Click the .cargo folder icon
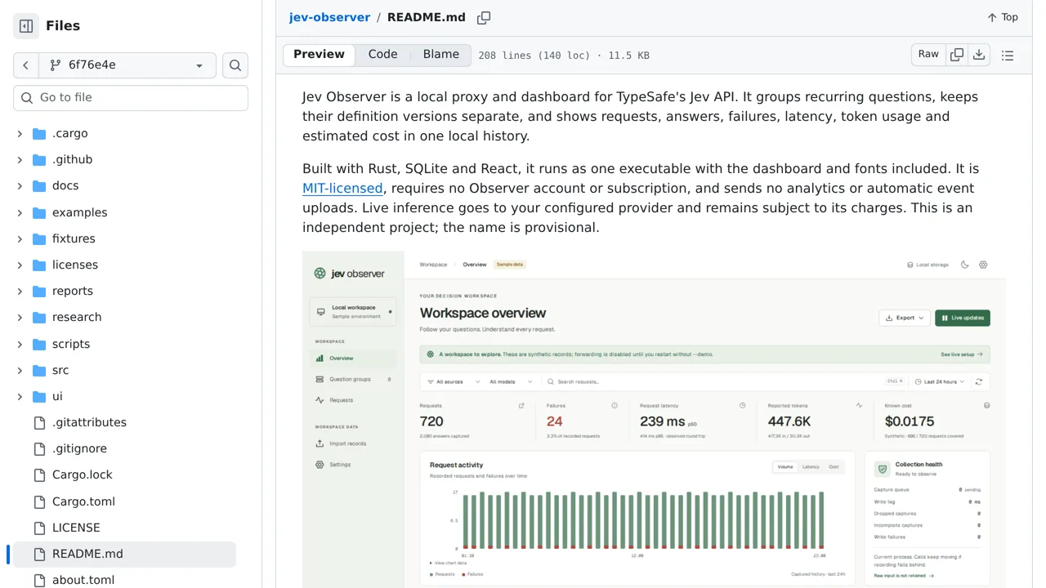This screenshot has width=1046, height=588. (x=39, y=133)
